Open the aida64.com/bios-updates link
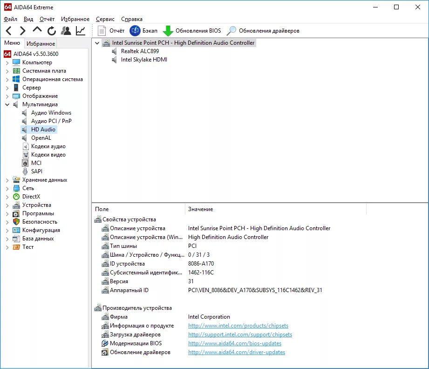429x369 pixels. (235, 343)
